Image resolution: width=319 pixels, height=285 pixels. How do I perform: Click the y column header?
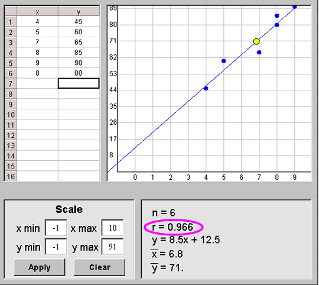pyautogui.click(x=79, y=11)
